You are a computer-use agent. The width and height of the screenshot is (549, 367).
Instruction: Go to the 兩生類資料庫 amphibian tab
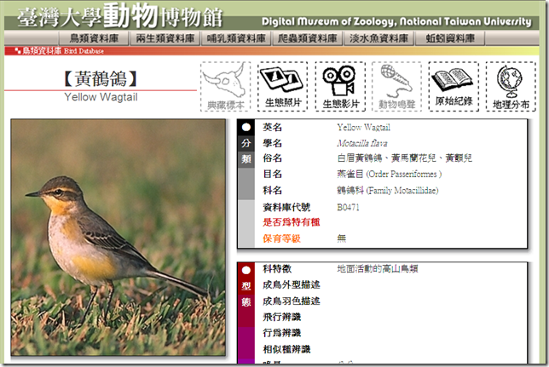tap(165, 38)
